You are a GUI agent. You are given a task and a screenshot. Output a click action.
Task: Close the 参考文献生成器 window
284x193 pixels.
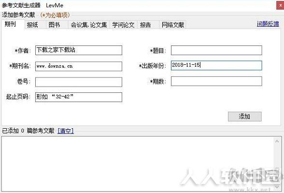280,5
